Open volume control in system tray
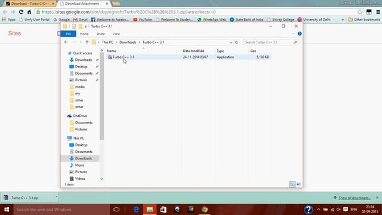This screenshot has width=382, height=215. point(338,210)
